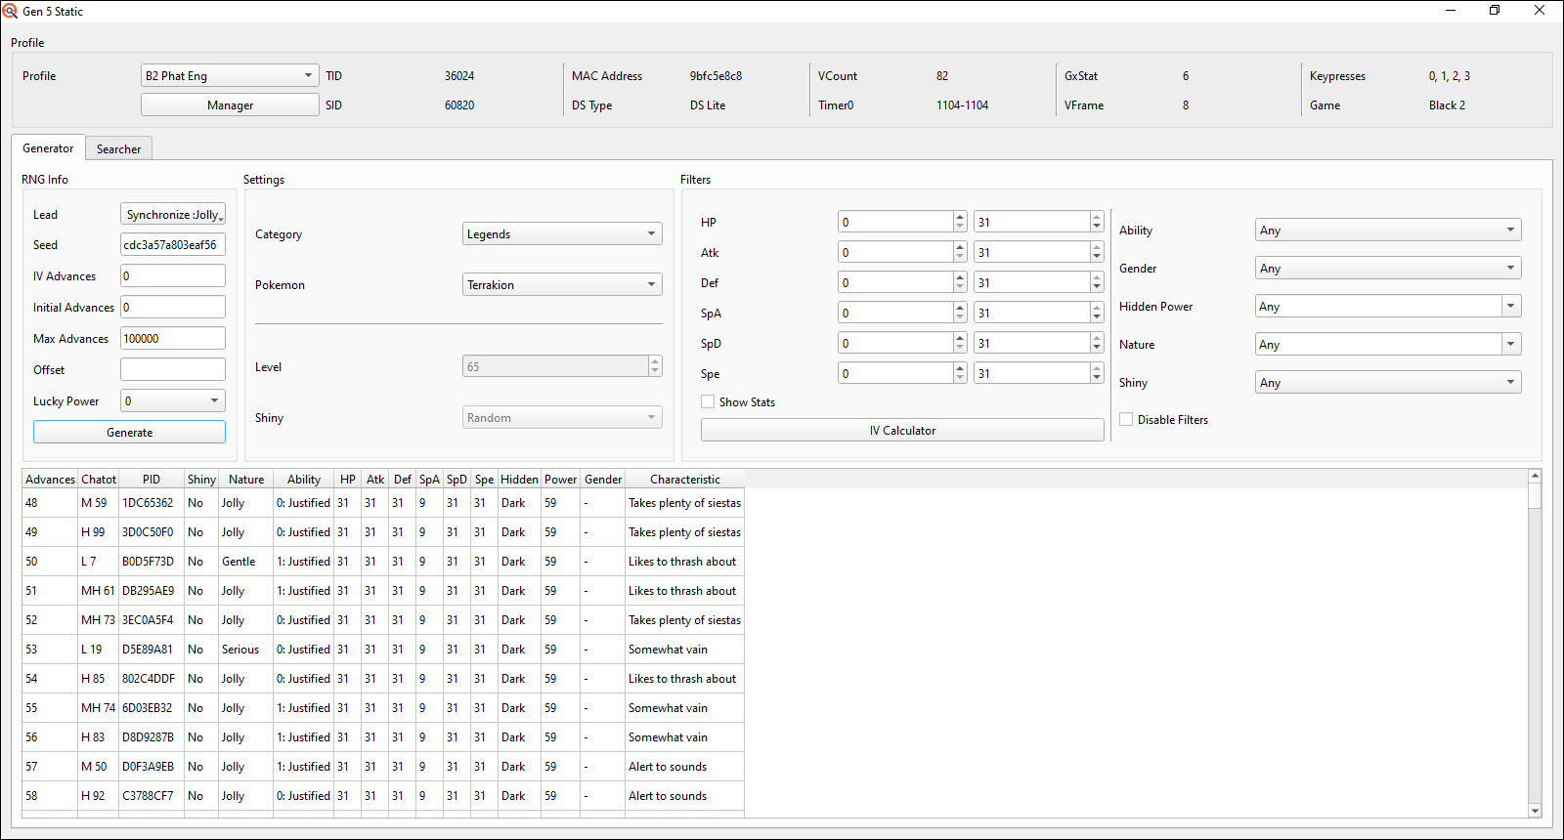
Task: Open the Profile dropdown showing B2 Phat Eng
Action: click(230, 76)
